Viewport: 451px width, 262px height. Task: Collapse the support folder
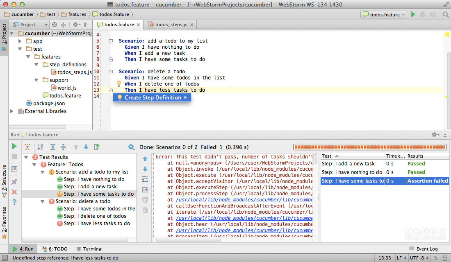tap(36, 80)
